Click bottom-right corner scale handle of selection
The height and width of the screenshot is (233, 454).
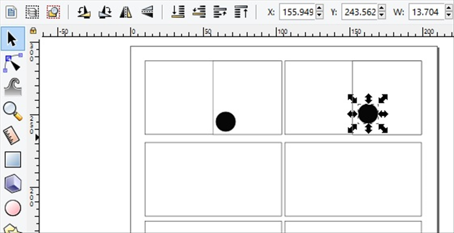coord(383,129)
